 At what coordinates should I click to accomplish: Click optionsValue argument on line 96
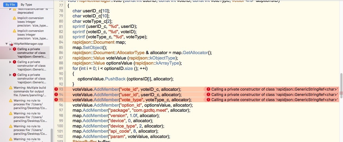(157, 105)
